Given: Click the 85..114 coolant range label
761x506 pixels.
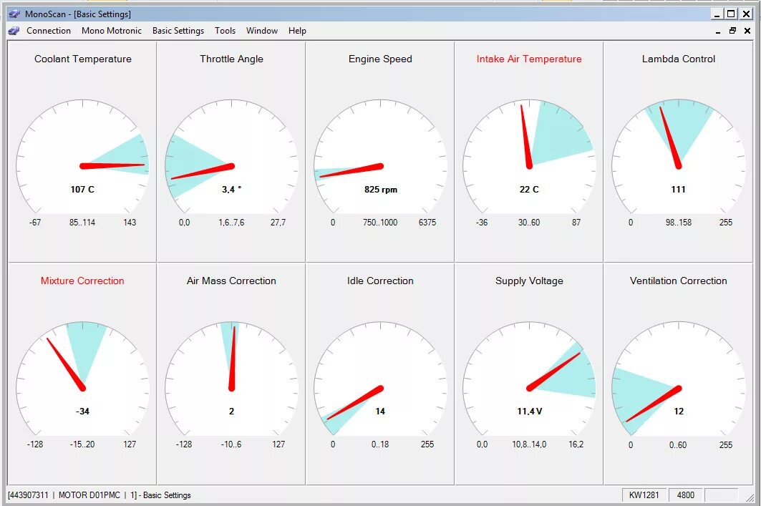Looking at the screenshot, I should (x=82, y=223).
